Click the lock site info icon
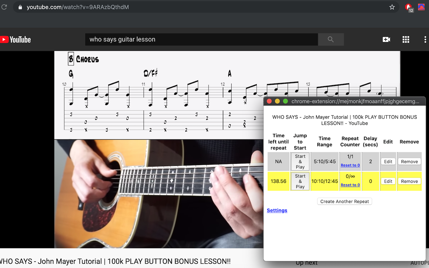Screen dimensions: 429x268 (x=20, y=7)
